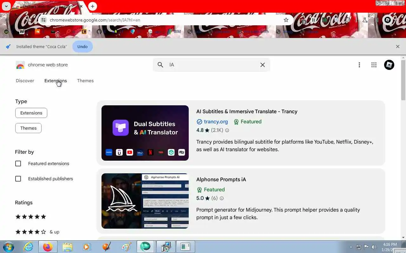Open Windows Explorer folder in taskbar

pos(68,247)
